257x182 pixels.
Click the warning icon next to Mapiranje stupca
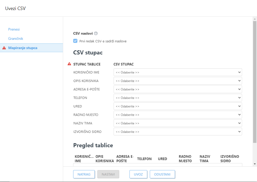pyautogui.click(x=4, y=48)
